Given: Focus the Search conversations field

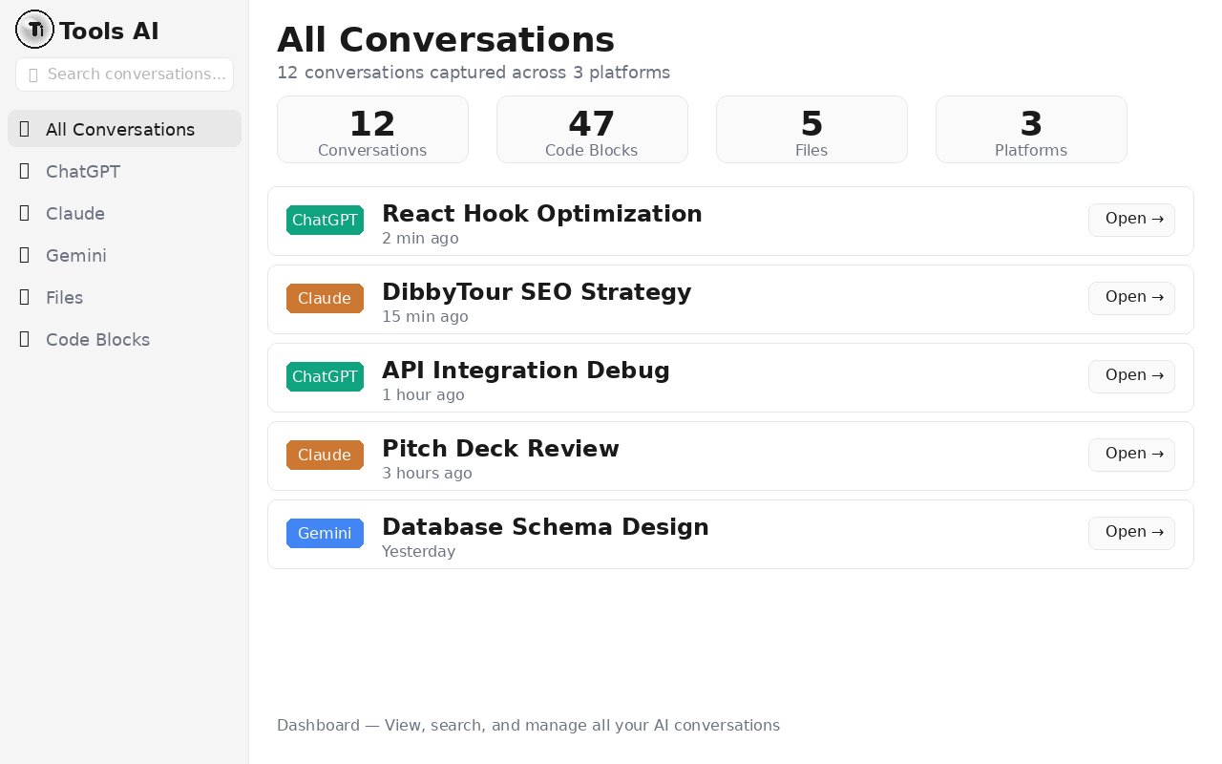Looking at the screenshot, I should tap(136, 74).
